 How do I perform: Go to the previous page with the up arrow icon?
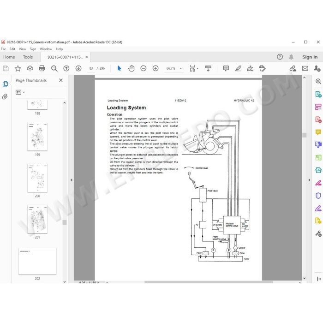pyautogui.click(x=66, y=68)
